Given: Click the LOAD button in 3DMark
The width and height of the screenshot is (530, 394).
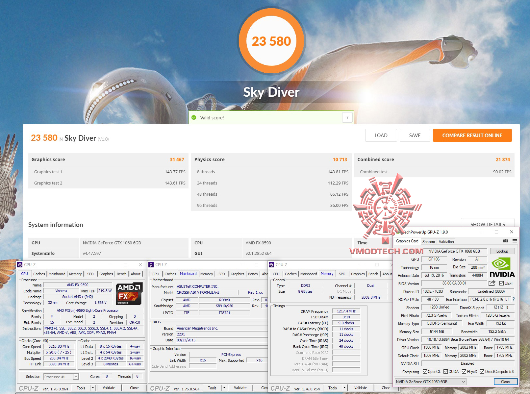Looking at the screenshot, I should click(381, 135).
